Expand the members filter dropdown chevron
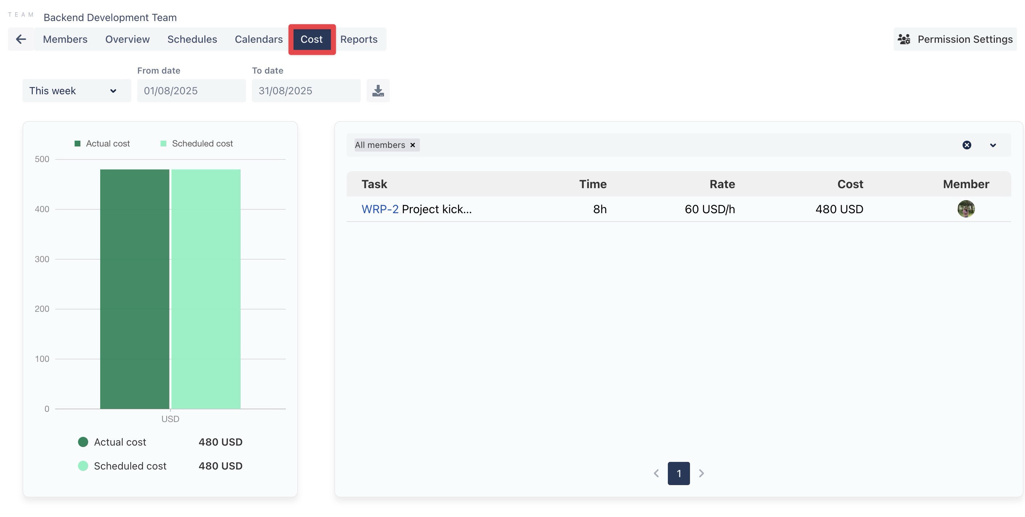1025x517 pixels. 992,145
